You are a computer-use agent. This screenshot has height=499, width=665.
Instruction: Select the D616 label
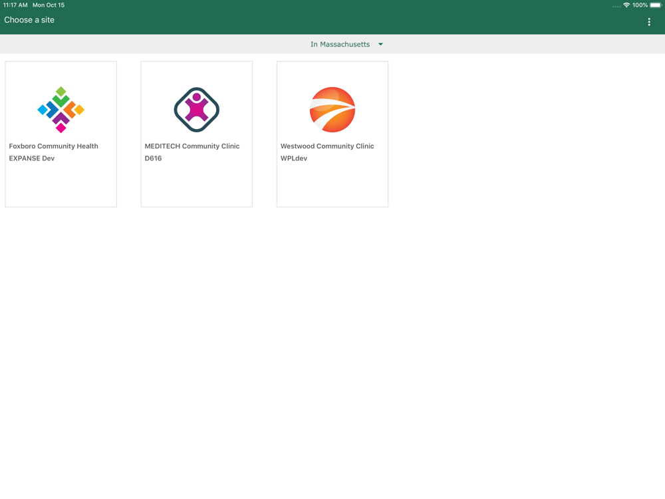153,158
